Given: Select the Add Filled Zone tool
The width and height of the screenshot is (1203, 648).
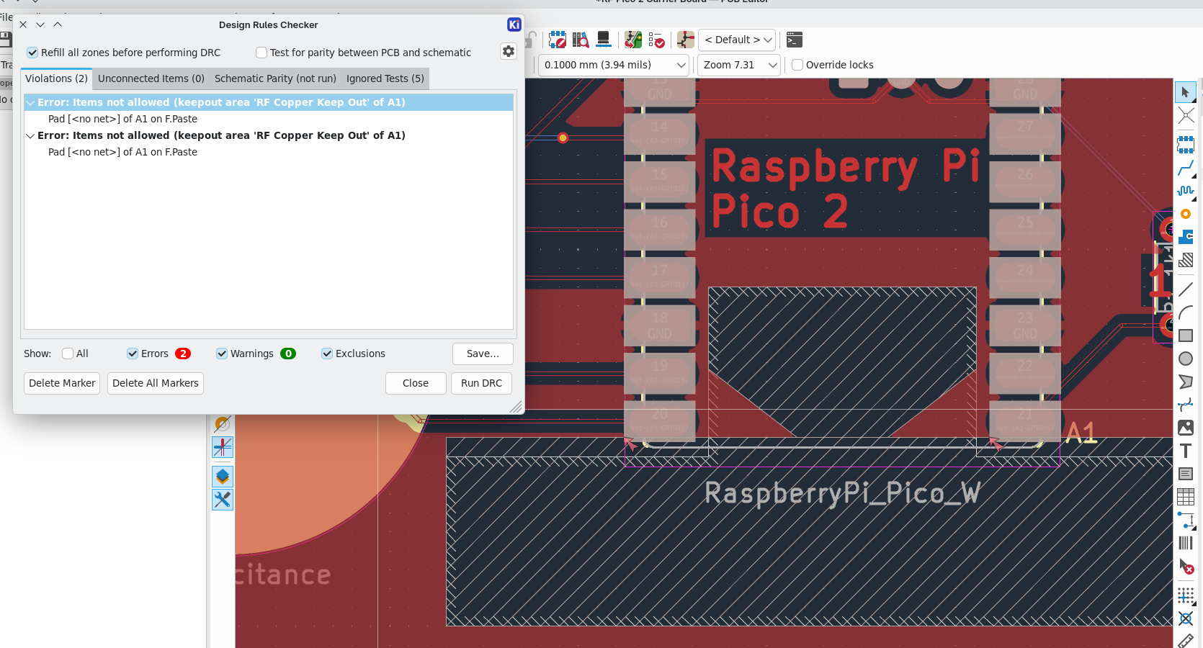Looking at the screenshot, I should pos(1186,237).
